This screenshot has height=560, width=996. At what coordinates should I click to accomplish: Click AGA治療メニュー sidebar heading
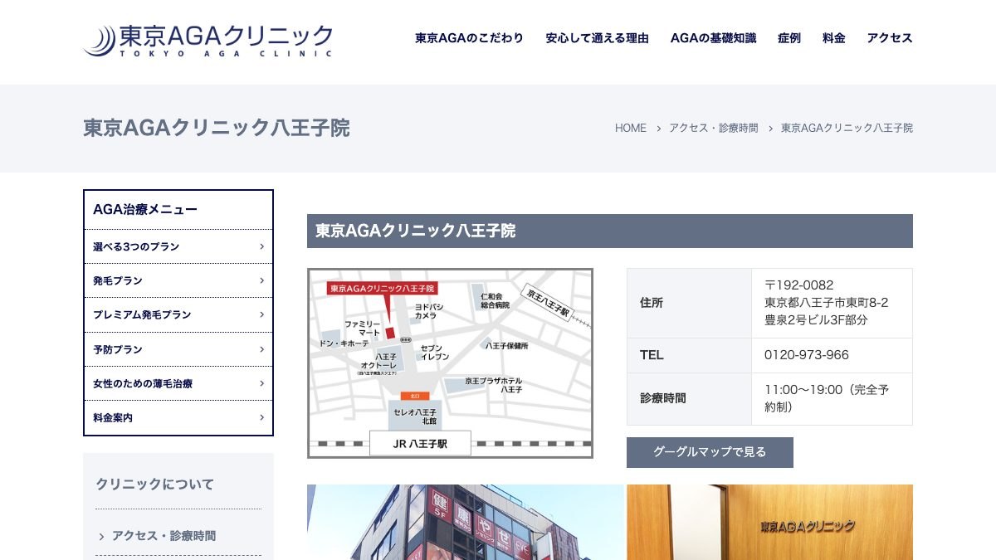tap(145, 209)
